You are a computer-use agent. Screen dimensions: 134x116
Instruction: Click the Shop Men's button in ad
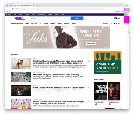[x=91, y=44]
